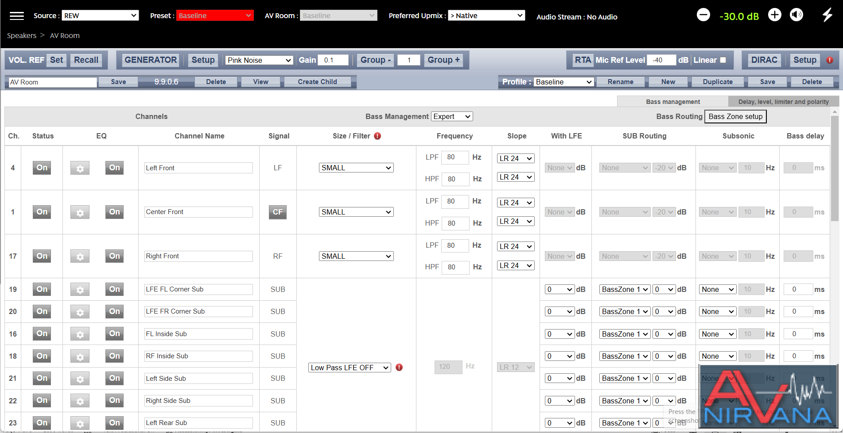Open EQ settings gear for Left Front
843x433 pixels.
[x=80, y=168]
